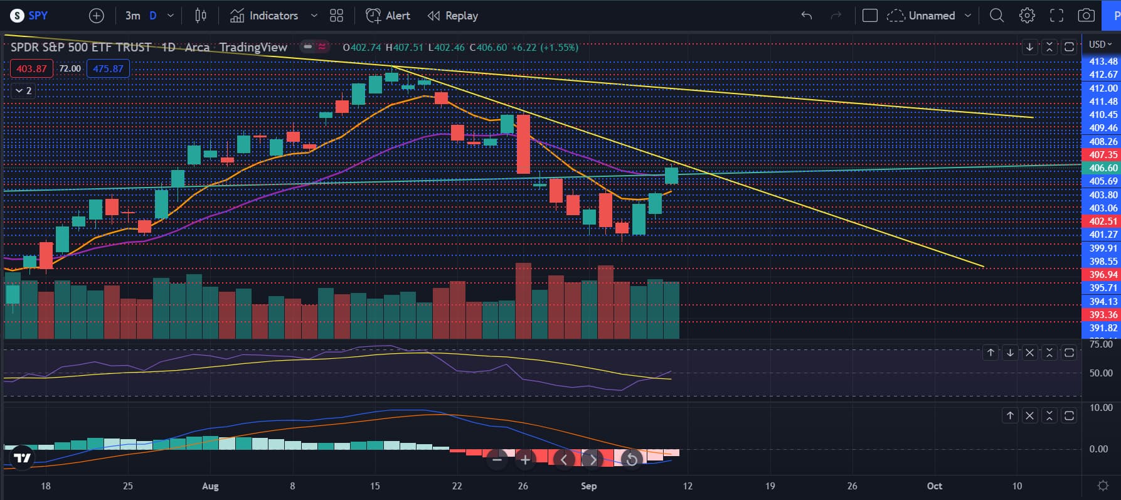The height and width of the screenshot is (500, 1121).
Task: Redo the last chart action
Action: [x=836, y=16]
